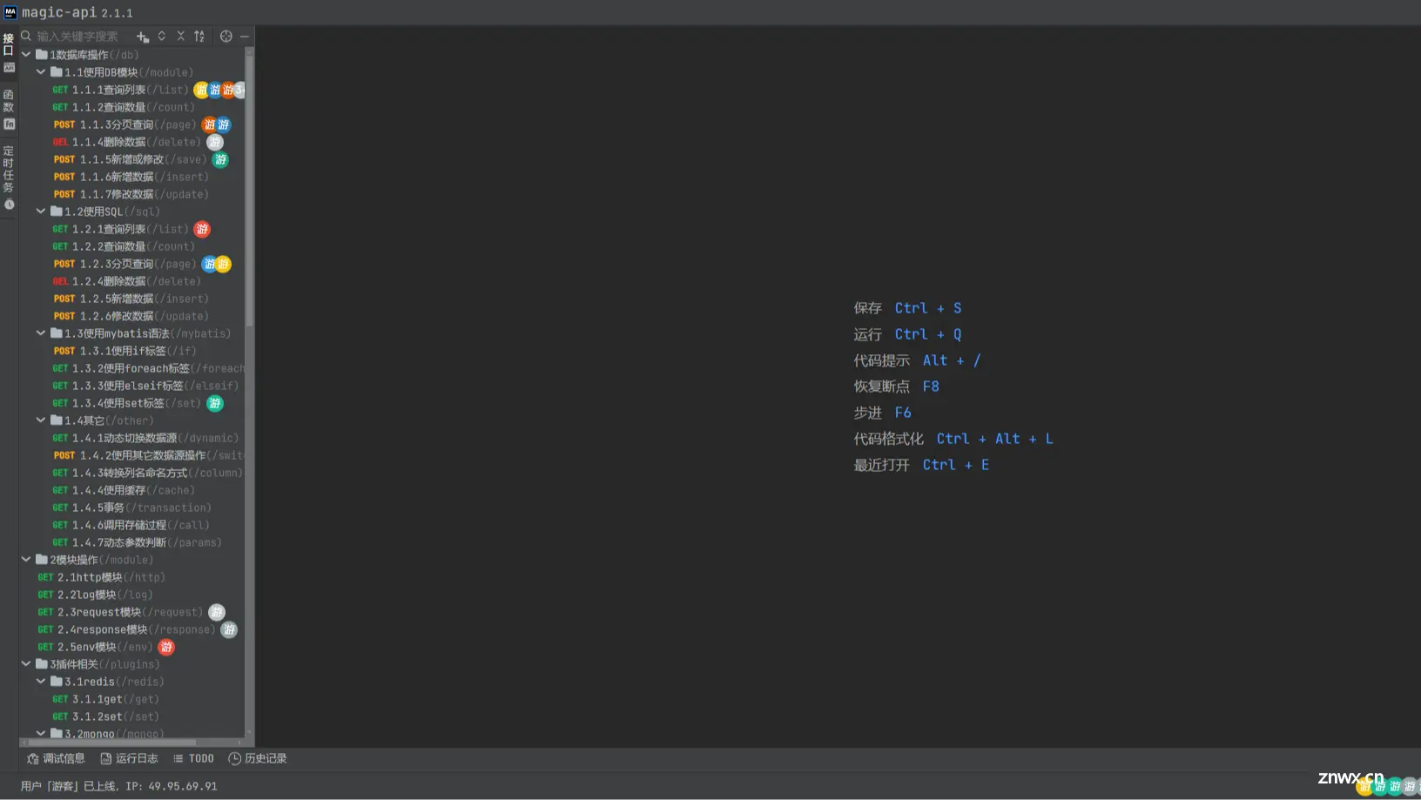This screenshot has width=1421, height=800.
Task: Click the expand all tree icon
Action: tap(162, 37)
